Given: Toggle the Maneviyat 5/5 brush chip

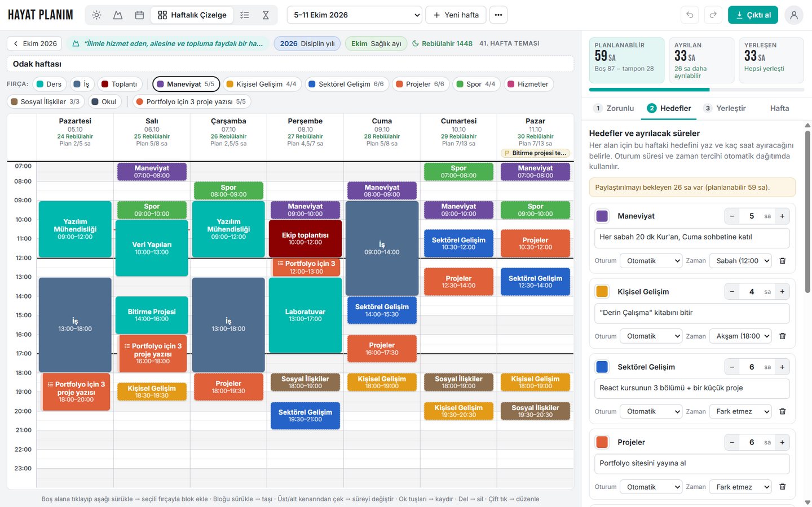Looking at the screenshot, I should click(x=186, y=84).
